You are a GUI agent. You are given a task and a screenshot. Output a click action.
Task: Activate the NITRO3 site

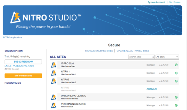click(x=152, y=89)
